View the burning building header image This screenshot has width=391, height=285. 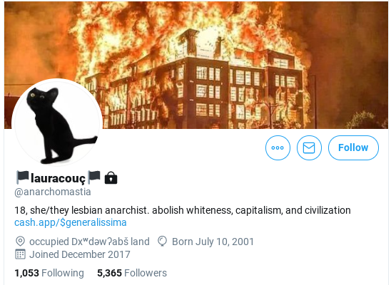tap(196, 65)
